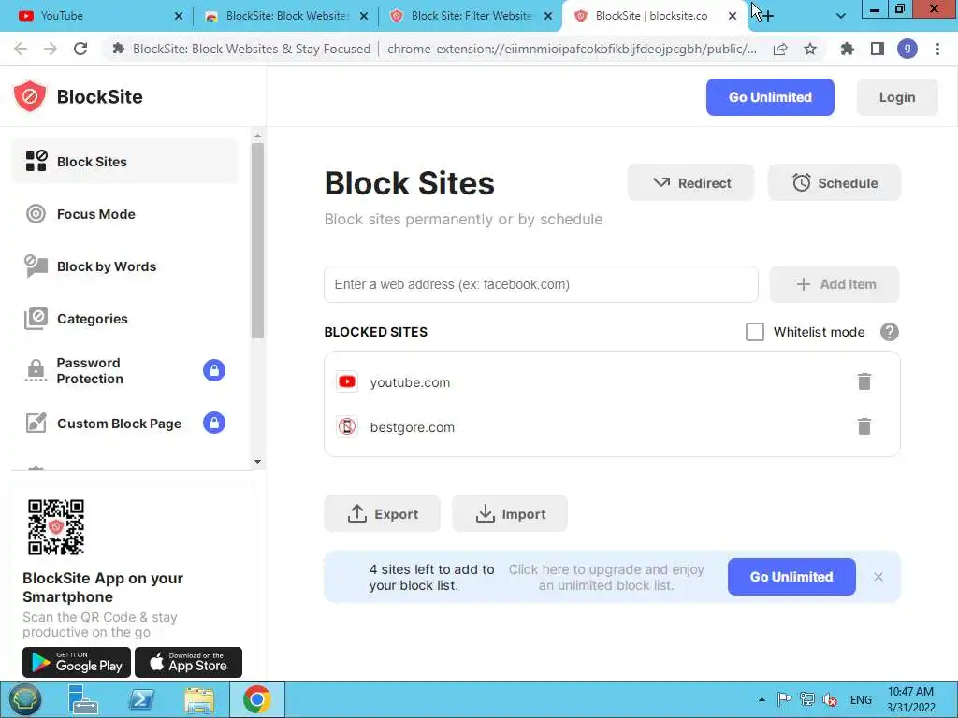The width and height of the screenshot is (958, 718).
Task: Open the Chrome profile avatar
Action: [x=907, y=49]
